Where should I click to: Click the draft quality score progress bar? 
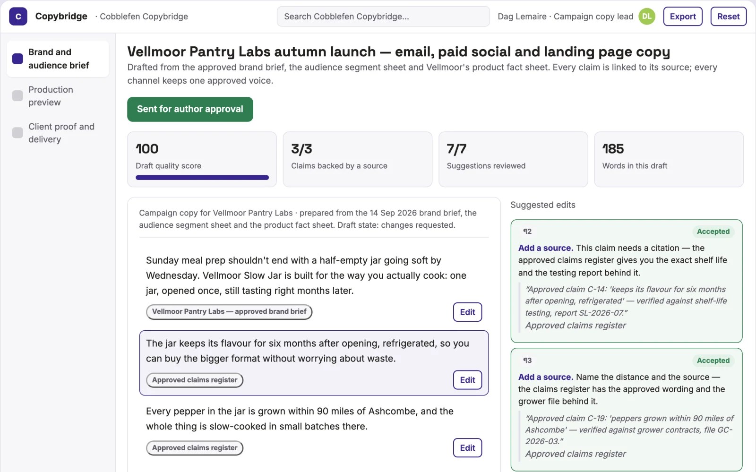202,178
